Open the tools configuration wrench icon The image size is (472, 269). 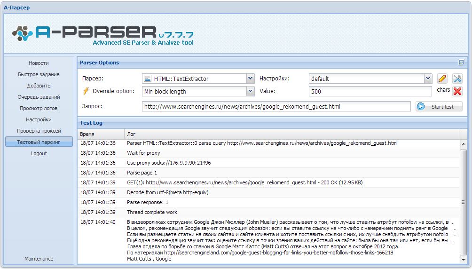coord(457,79)
